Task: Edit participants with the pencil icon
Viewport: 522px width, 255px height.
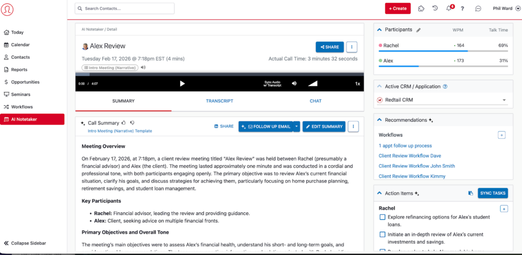Action: pos(419,30)
